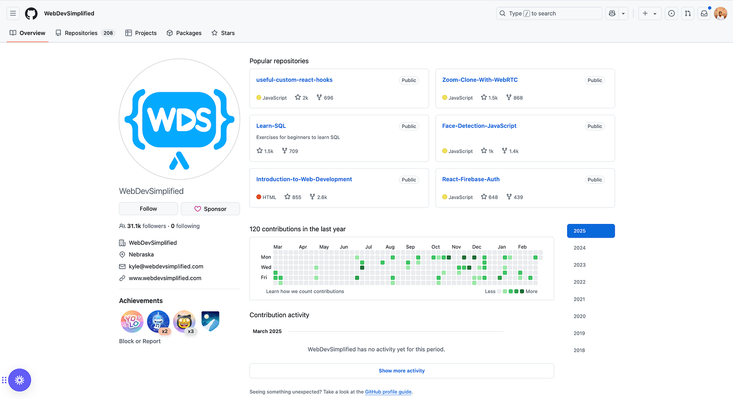Open the notifications inbox icon

point(704,13)
